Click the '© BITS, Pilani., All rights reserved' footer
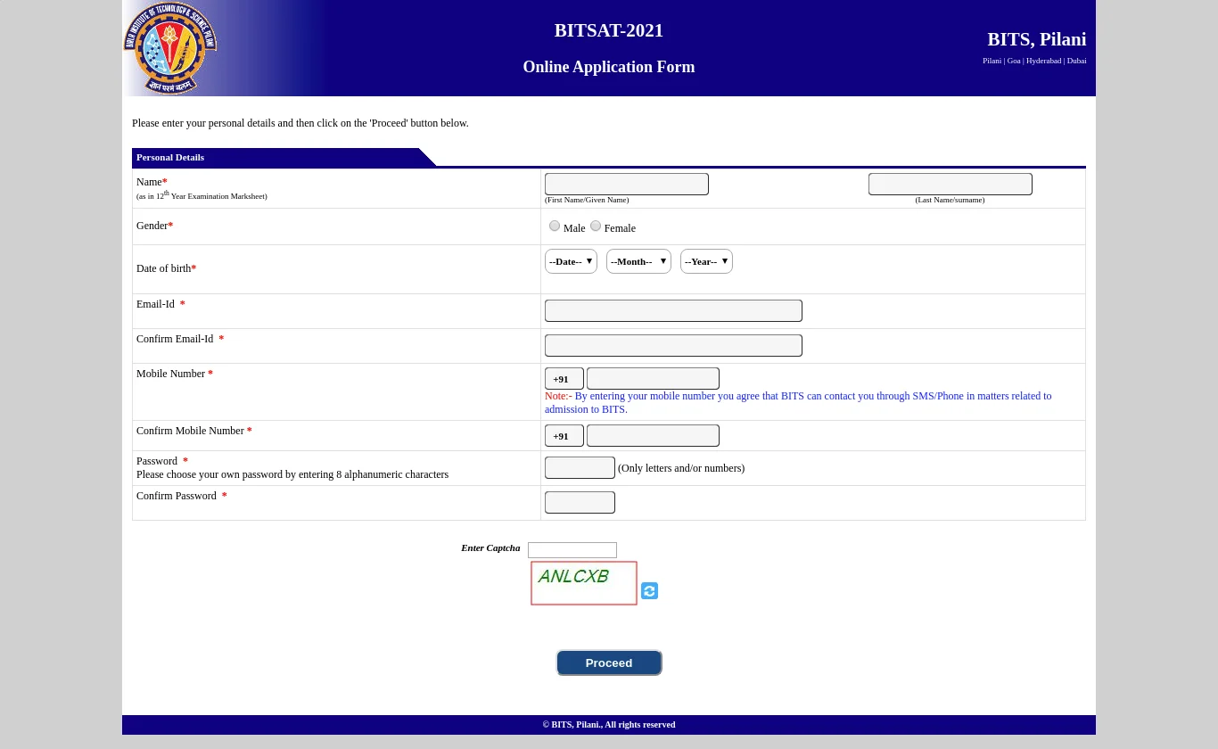1218x749 pixels. [x=609, y=725]
